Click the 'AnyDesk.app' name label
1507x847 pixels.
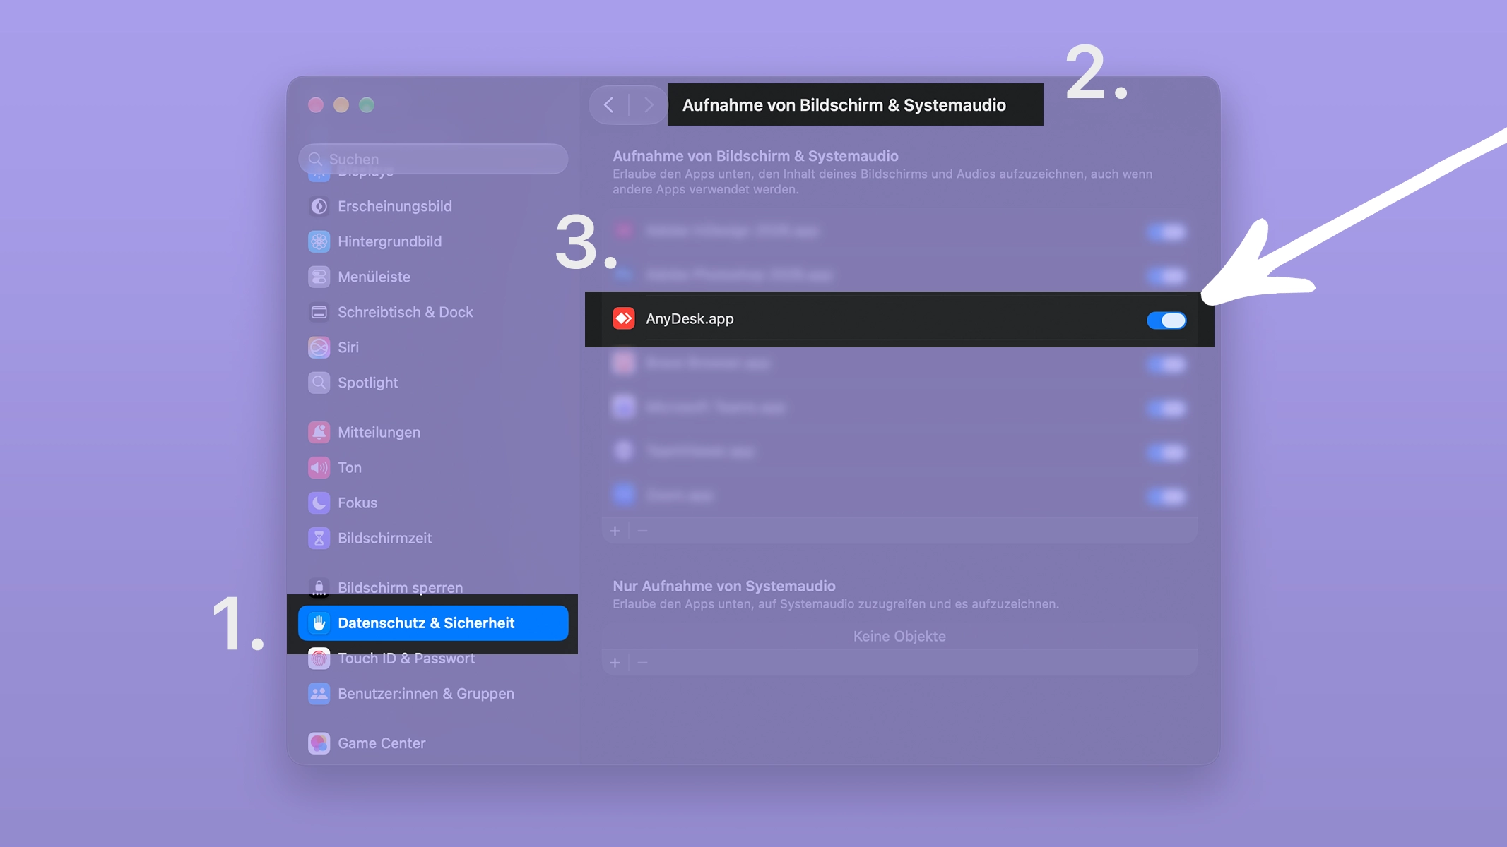click(x=690, y=319)
